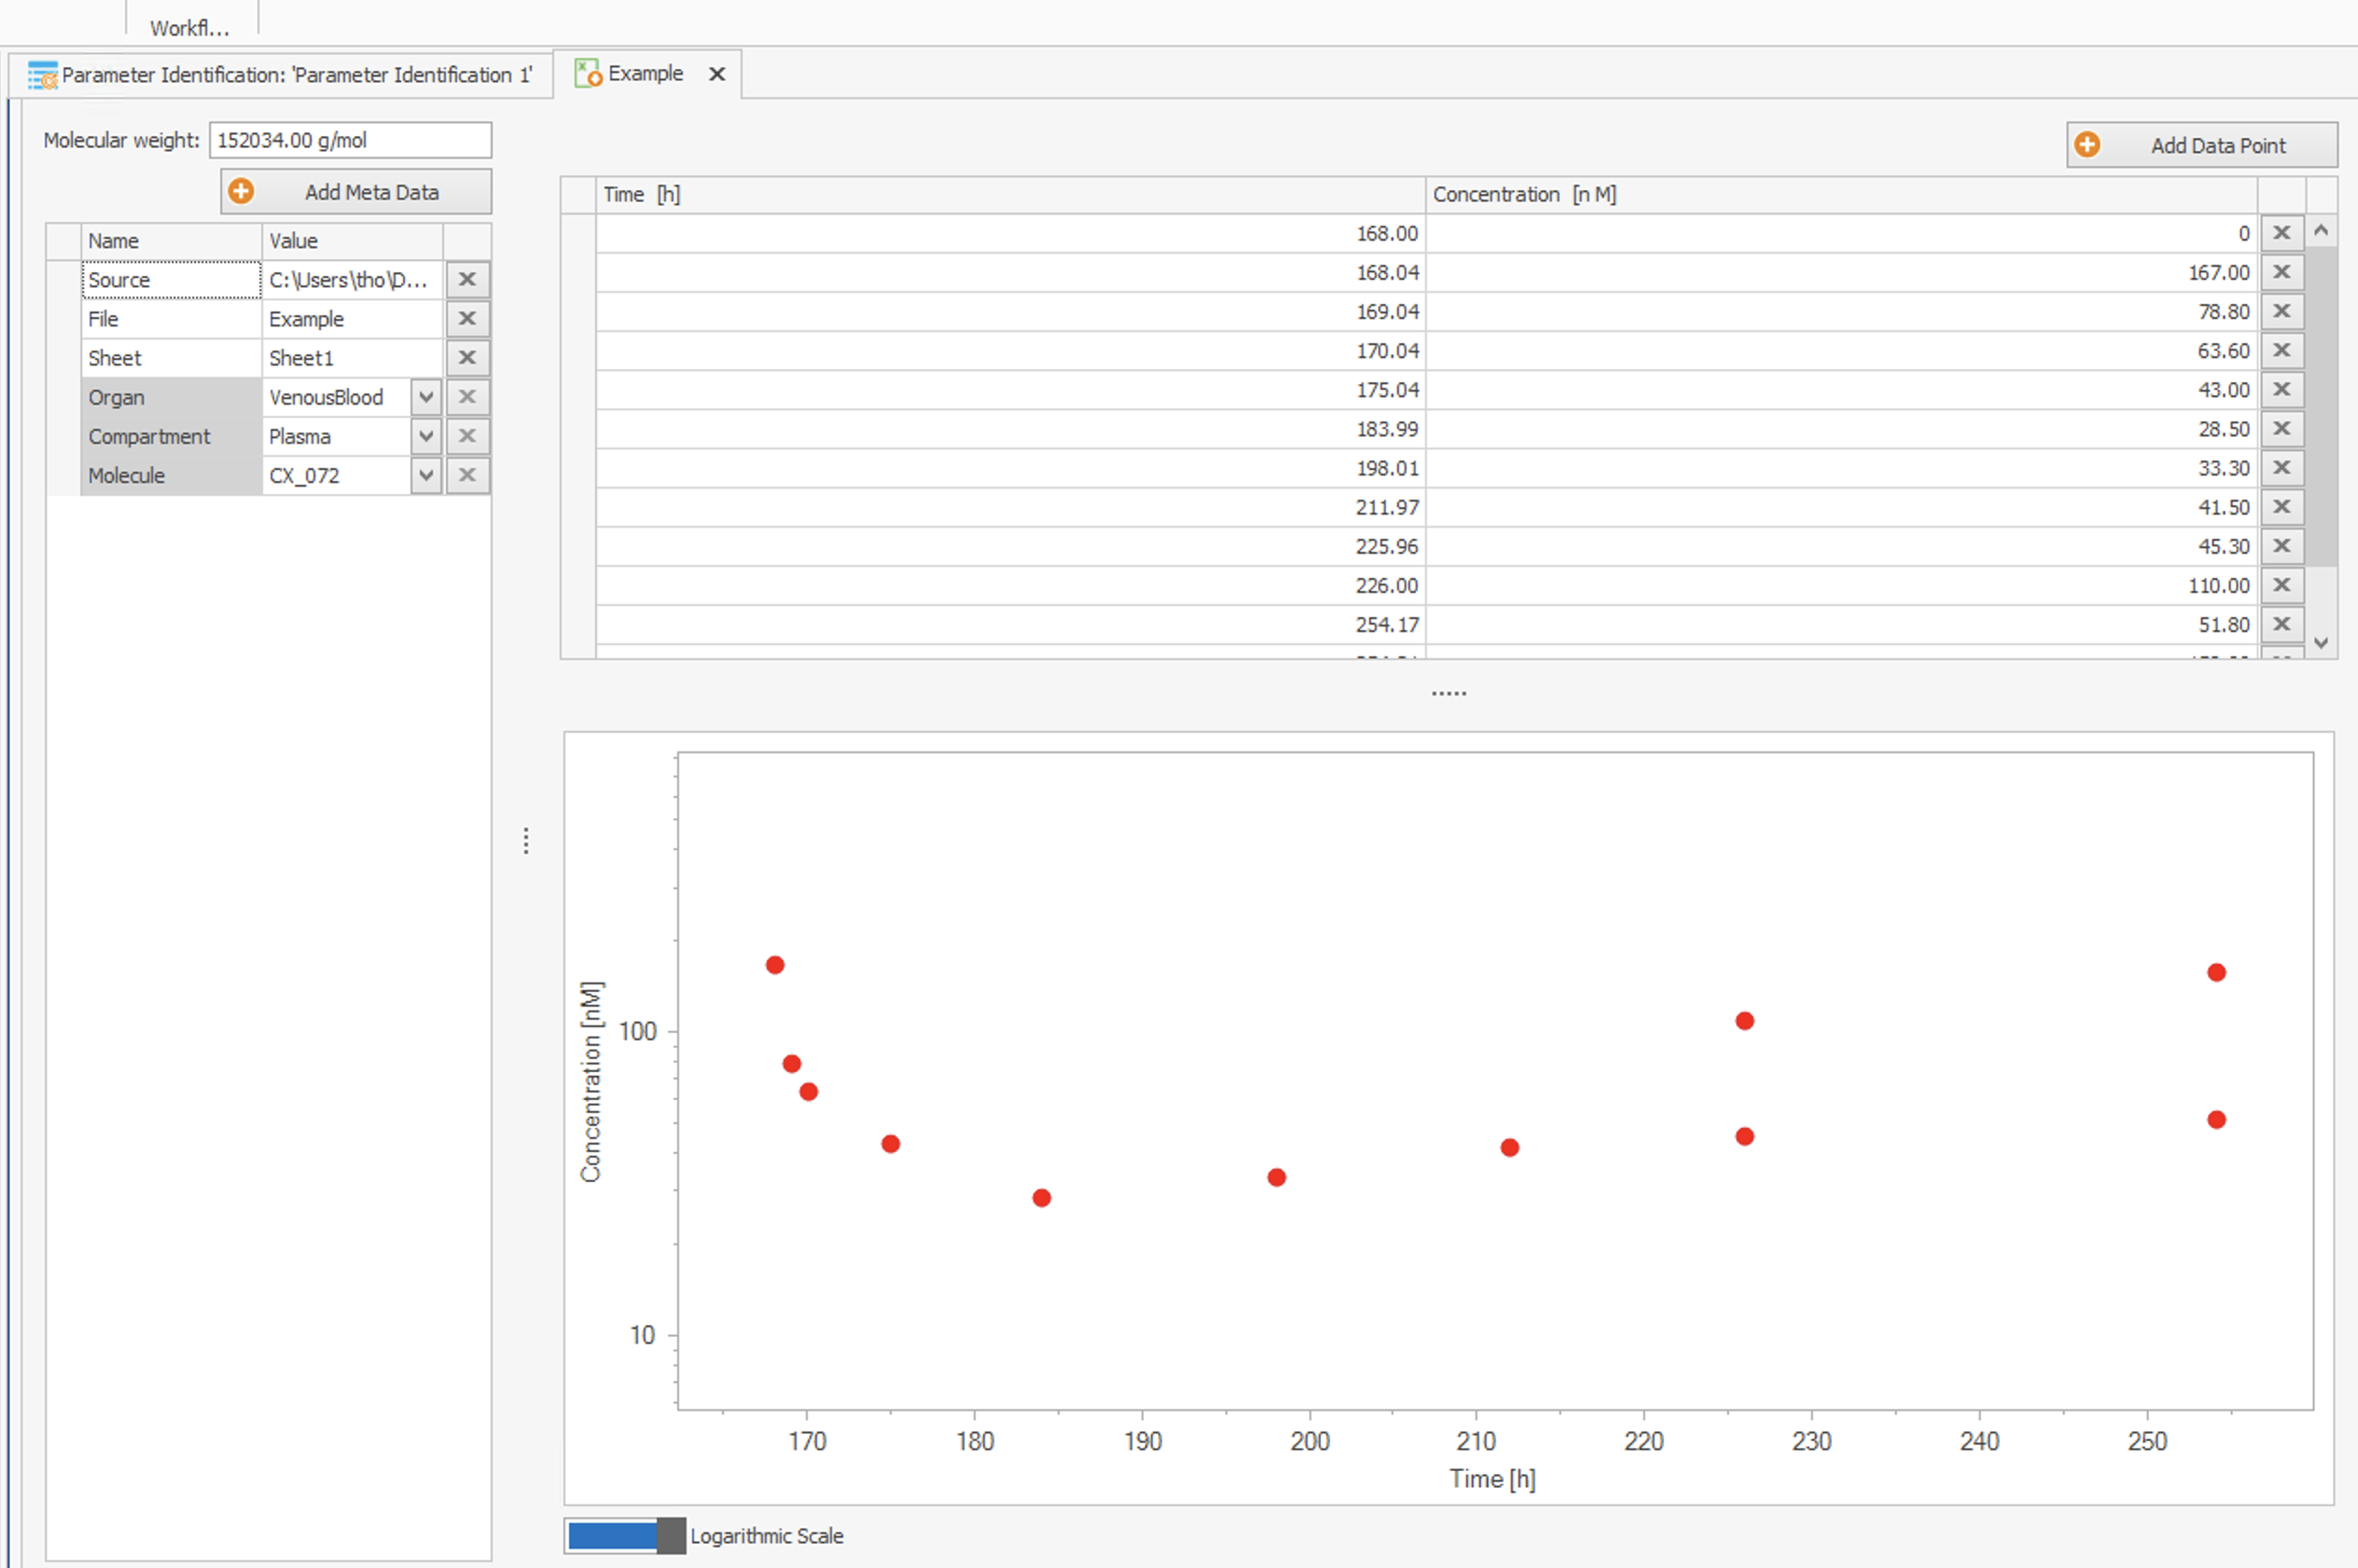
Task: Select the concentration cell 28.50
Action: coord(1840,428)
